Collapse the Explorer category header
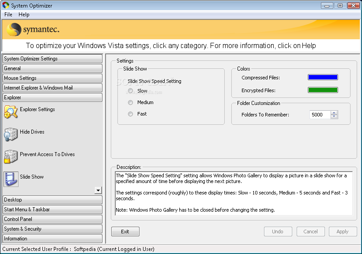The image size is (362, 254). click(53, 97)
